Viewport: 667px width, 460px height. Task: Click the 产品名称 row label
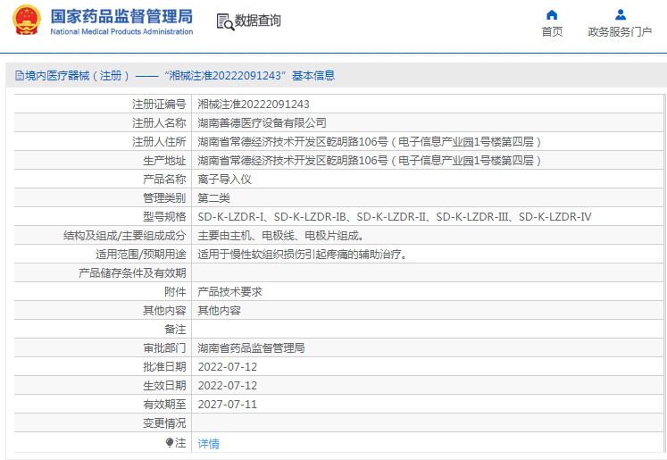tap(164, 180)
